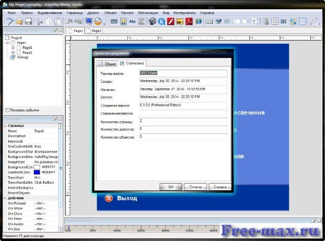Insert a PDF object
Viewport: 325px width, 241px height.
(x=189, y=21)
